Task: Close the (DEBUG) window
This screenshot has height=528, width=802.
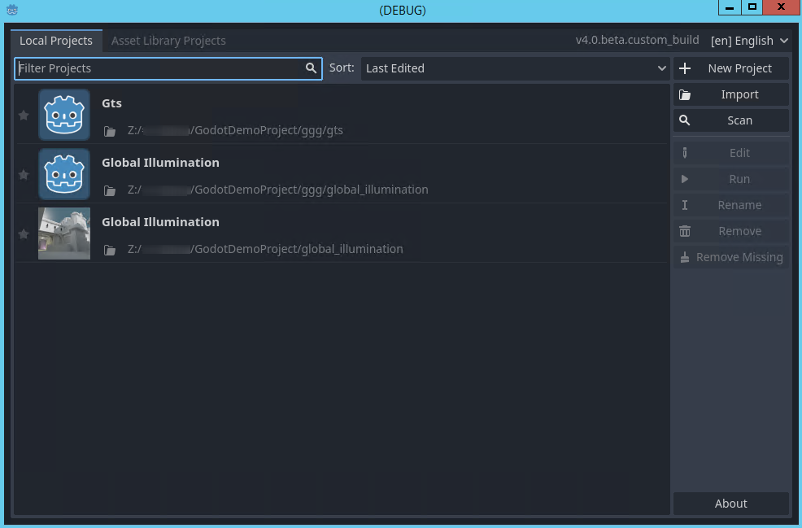Action: coord(781,7)
